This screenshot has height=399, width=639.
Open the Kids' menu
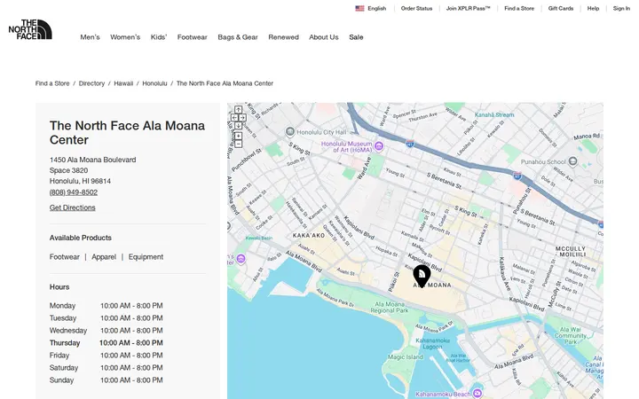tap(159, 37)
